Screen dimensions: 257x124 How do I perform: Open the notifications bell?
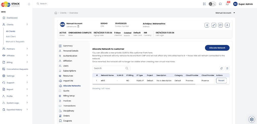(227, 4)
